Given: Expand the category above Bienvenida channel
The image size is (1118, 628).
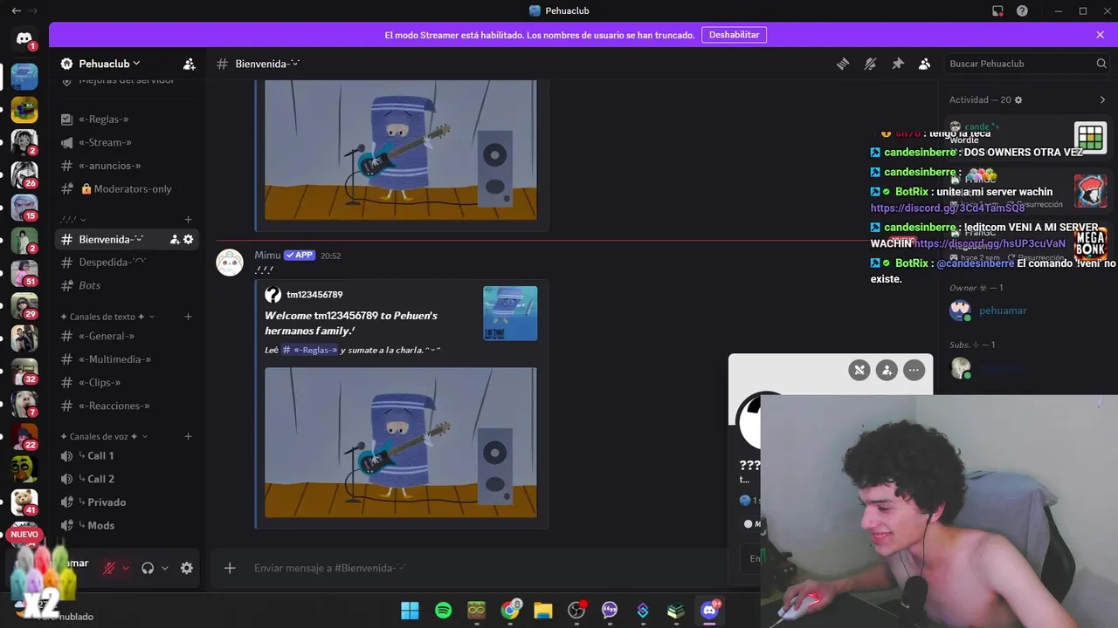Looking at the screenshot, I should coord(73,220).
